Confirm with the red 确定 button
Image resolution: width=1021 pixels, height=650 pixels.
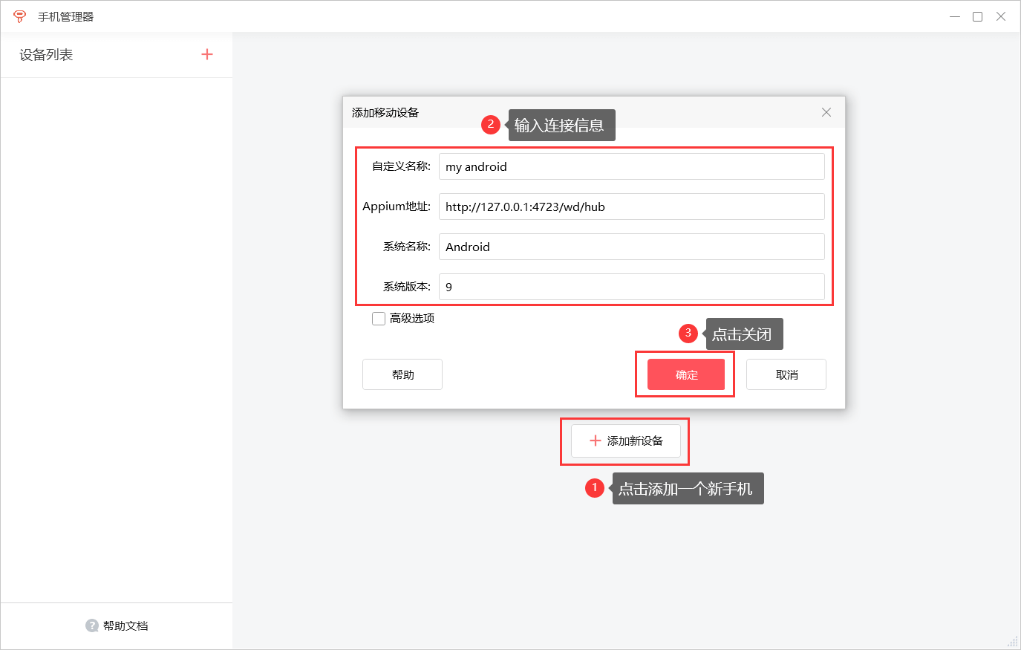686,374
